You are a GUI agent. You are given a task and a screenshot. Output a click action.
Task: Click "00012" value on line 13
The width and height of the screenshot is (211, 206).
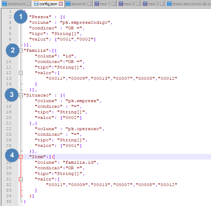(168, 78)
